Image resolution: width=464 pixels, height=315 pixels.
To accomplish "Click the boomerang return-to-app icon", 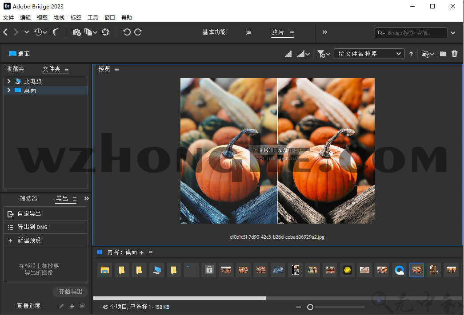I will (56, 32).
